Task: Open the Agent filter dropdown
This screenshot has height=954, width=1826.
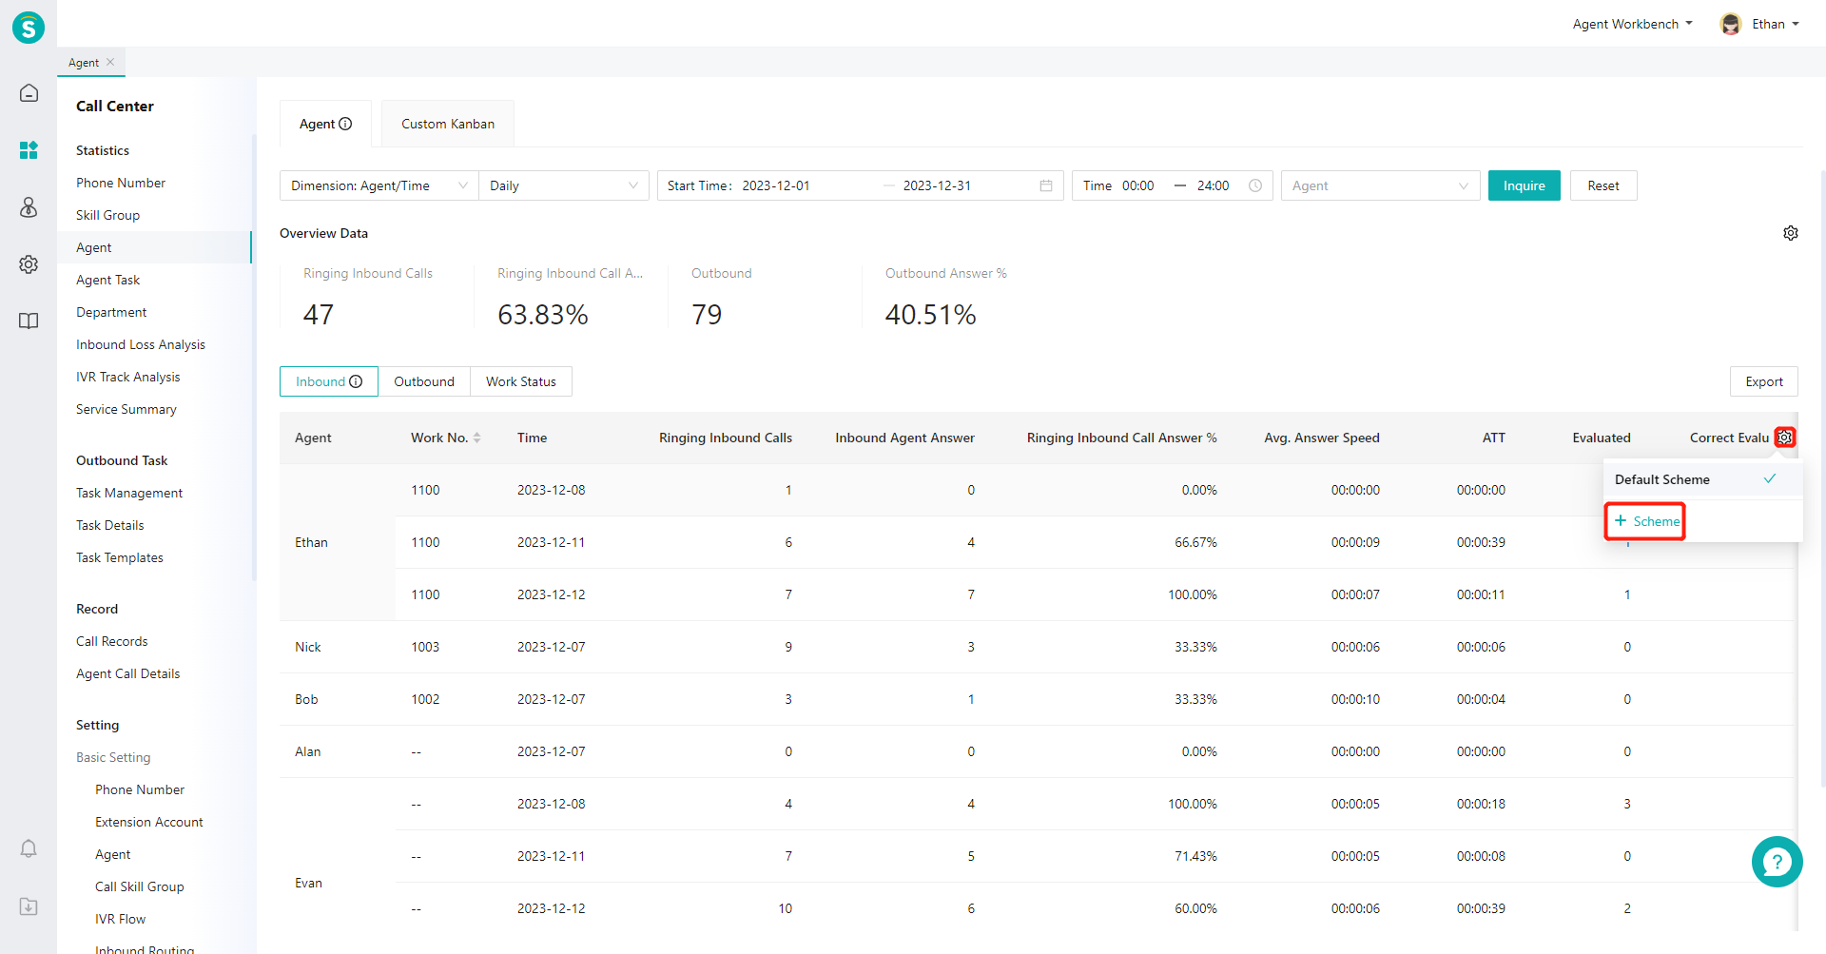Action: click(1380, 185)
